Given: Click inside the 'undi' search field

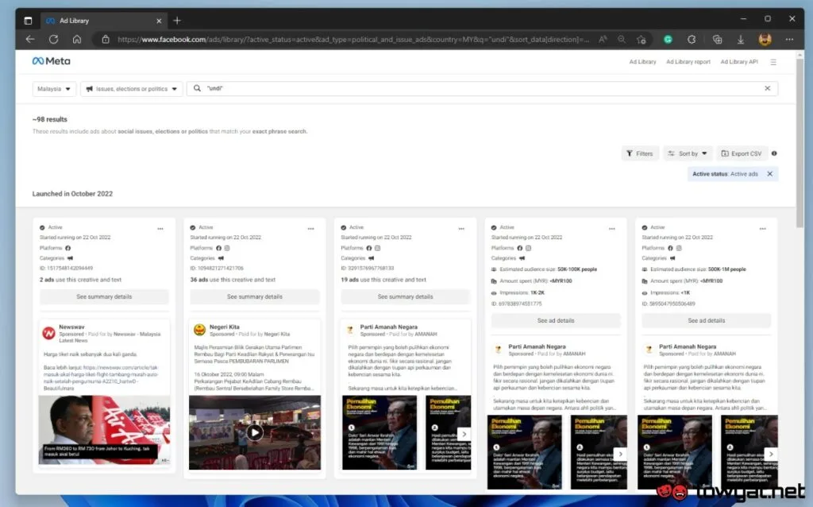Looking at the screenshot, I should tap(482, 88).
